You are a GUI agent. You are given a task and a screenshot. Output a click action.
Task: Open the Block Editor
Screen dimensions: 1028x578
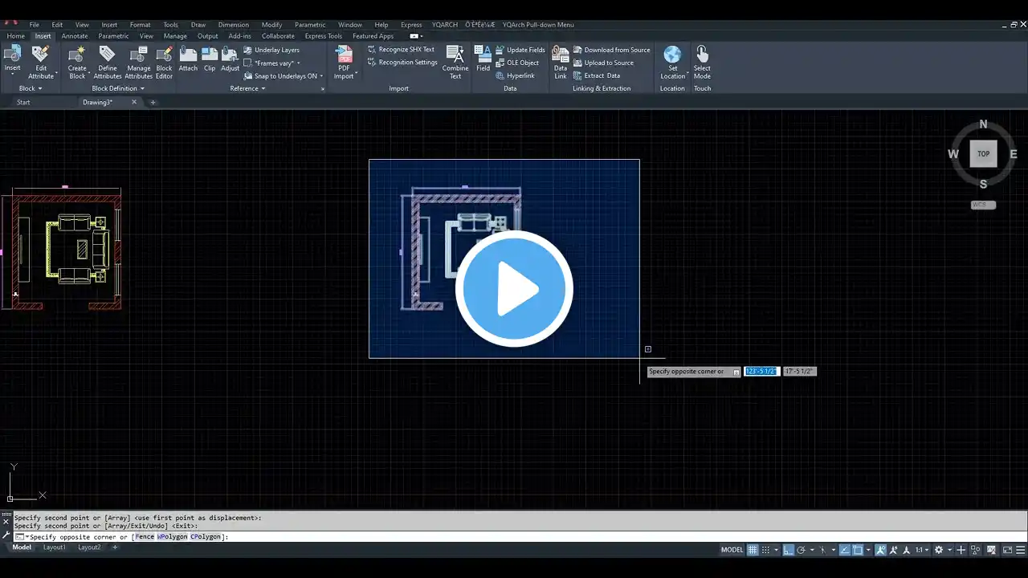pyautogui.click(x=164, y=61)
